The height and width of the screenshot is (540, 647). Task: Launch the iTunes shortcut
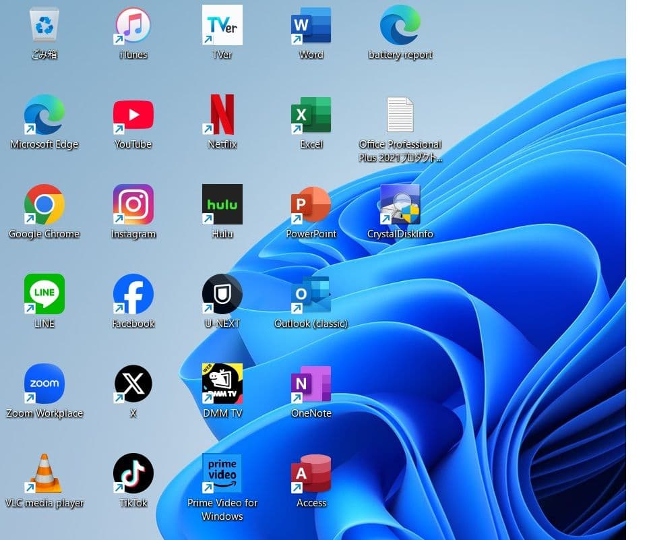tap(133, 26)
